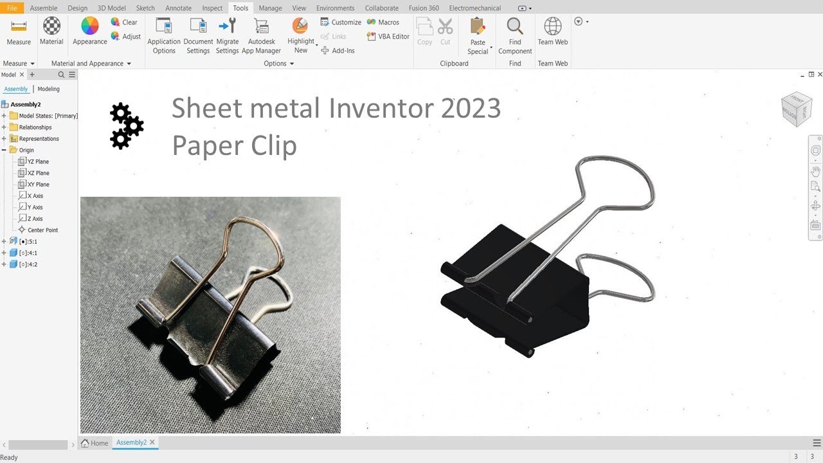Select Orbit tool in navigation bar
This screenshot has width=823, height=463.
pyautogui.click(x=815, y=206)
